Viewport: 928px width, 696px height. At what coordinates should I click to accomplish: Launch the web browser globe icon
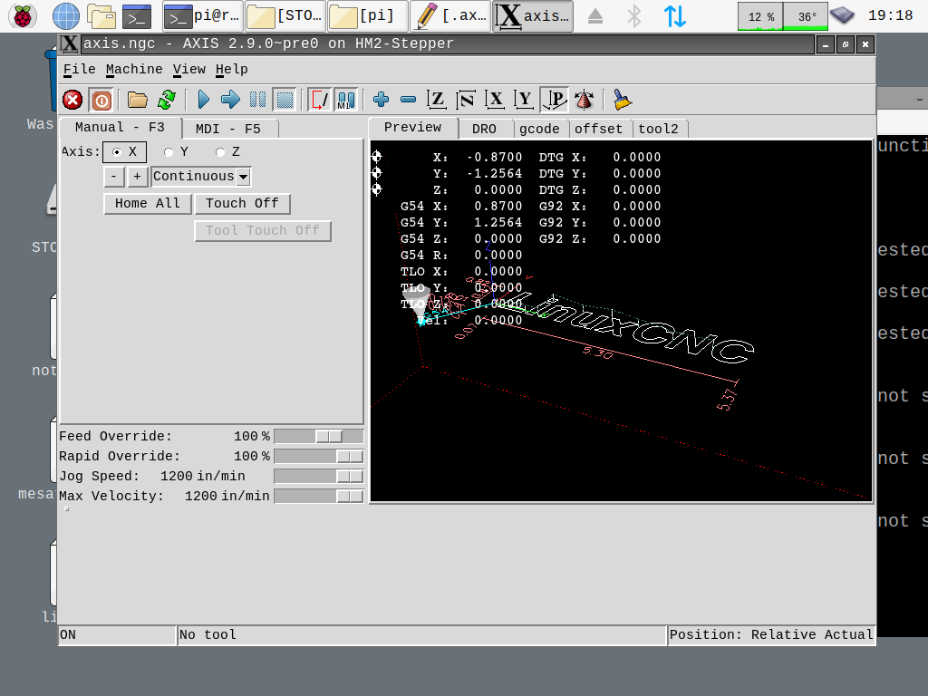65,16
